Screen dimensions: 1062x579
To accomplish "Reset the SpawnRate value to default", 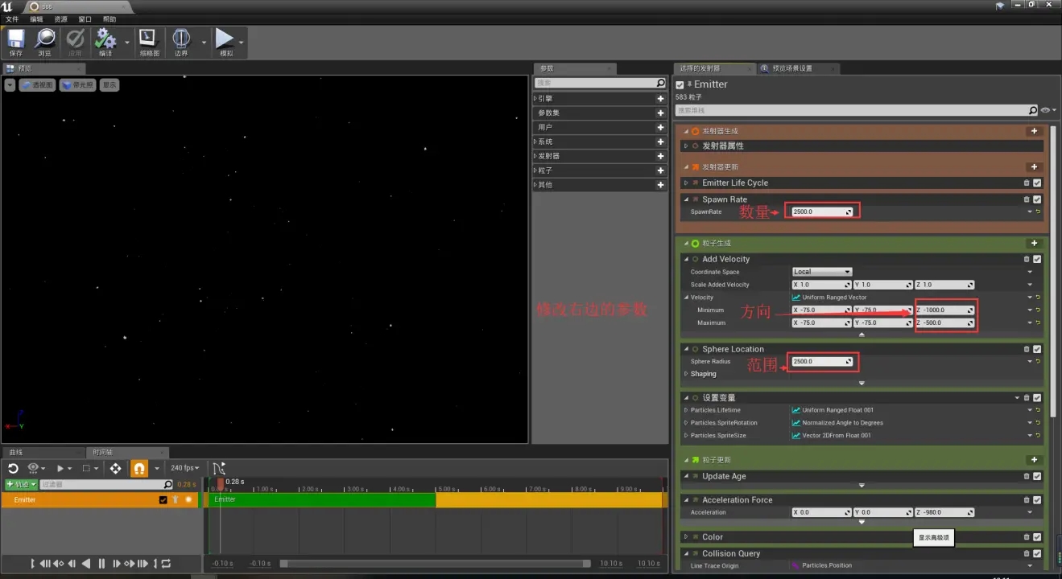I will tap(1038, 211).
